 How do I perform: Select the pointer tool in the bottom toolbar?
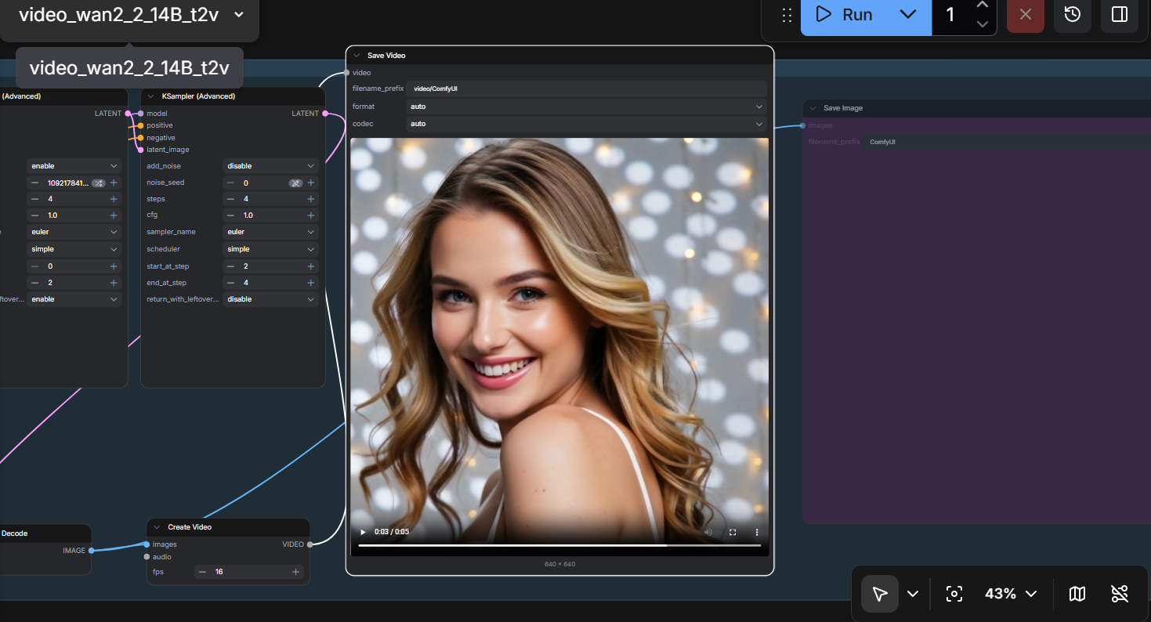coord(880,594)
